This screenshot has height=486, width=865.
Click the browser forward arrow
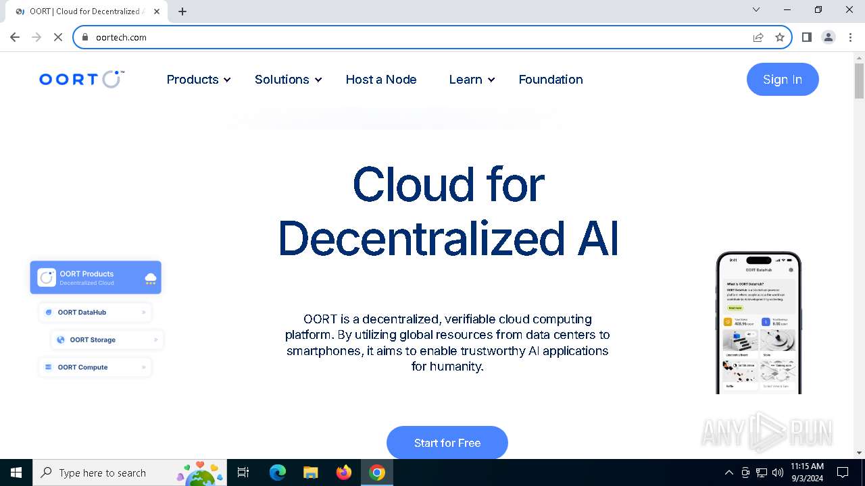pyautogui.click(x=36, y=37)
